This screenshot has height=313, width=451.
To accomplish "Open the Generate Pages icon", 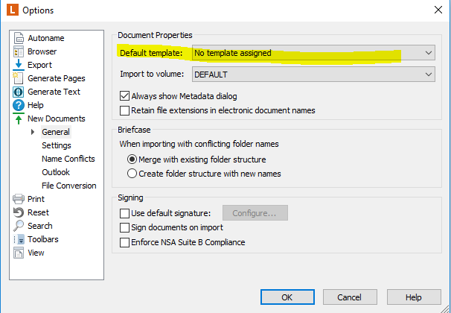I will pyautogui.click(x=18, y=78).
